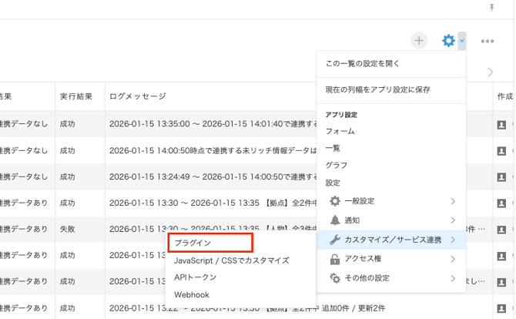This screenshot has height=319, width=516.
Task: Click the アプリ設定 section heading
Action: [341, 115]
